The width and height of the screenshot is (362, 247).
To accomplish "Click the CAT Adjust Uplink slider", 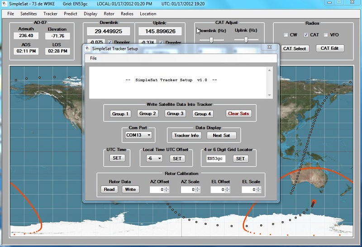I will click(x=246, y=40).
